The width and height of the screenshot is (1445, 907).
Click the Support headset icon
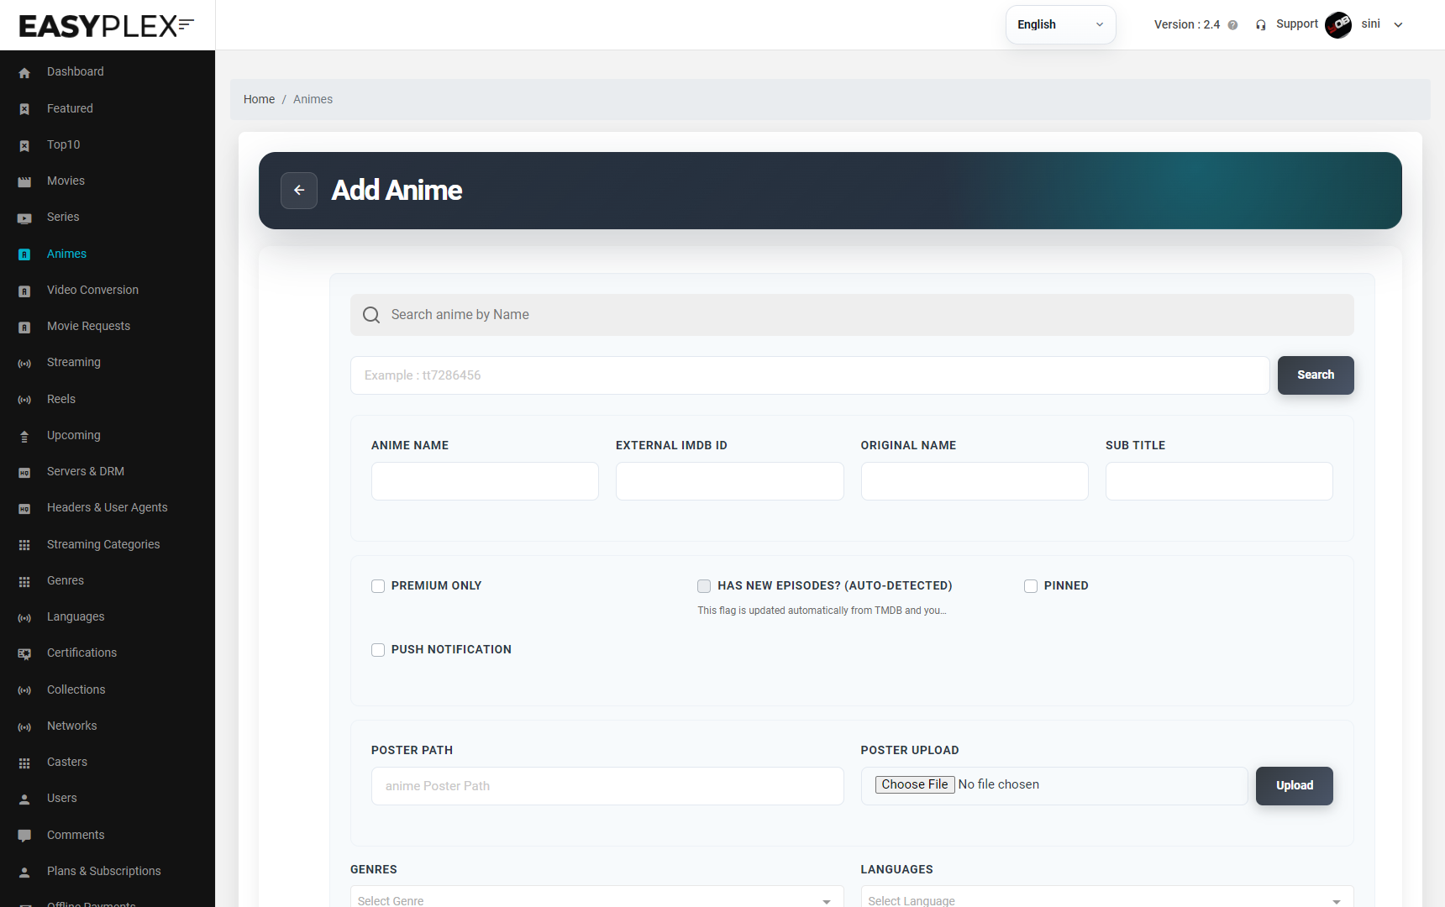click(x=1260, y=25)
